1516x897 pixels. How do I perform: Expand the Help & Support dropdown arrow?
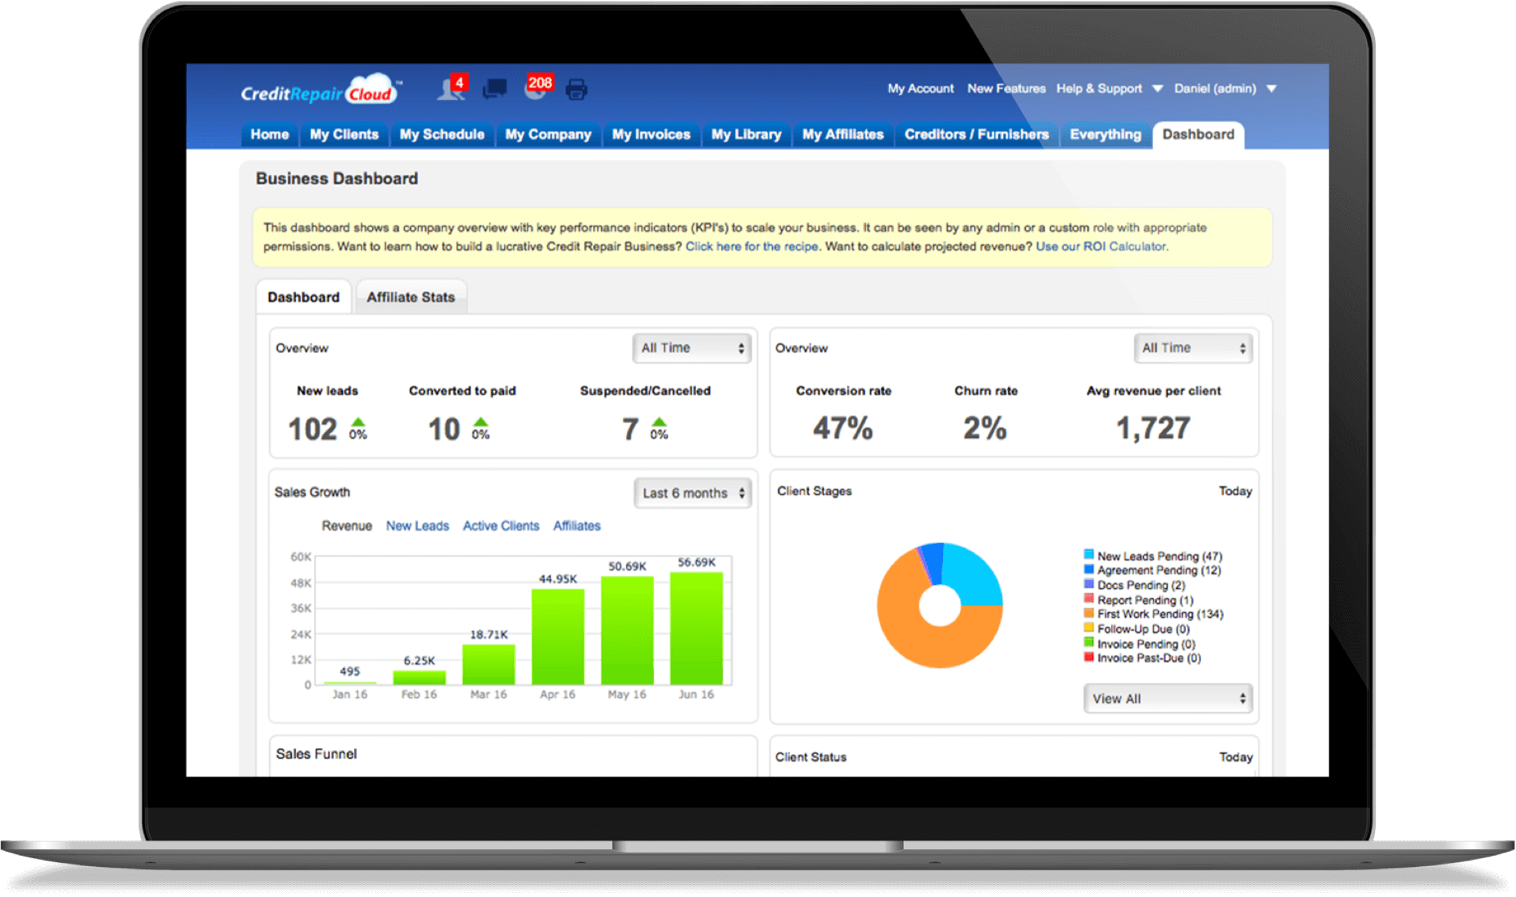1157,89
